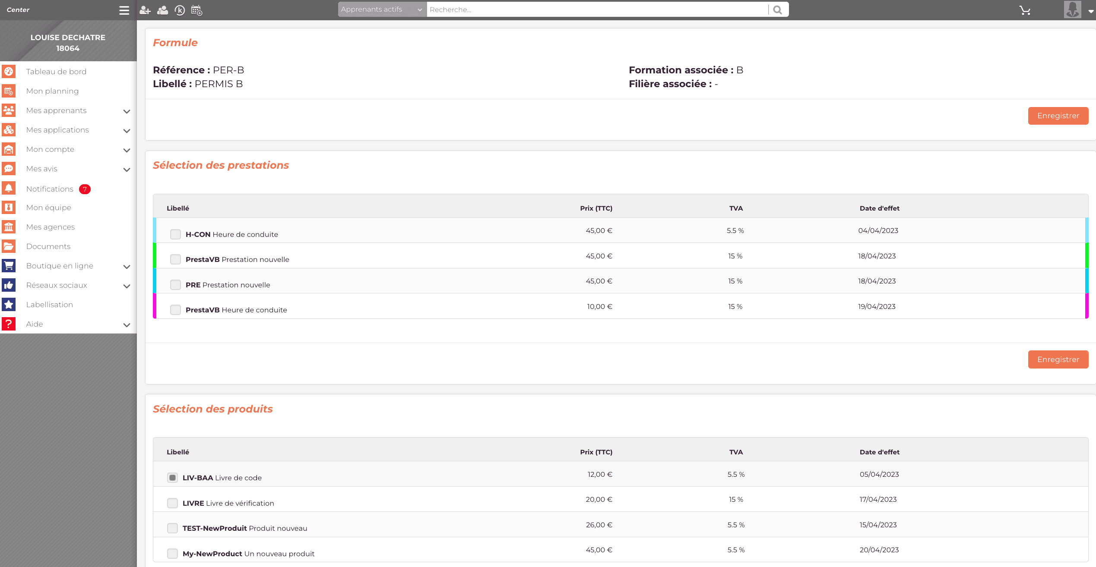The width and height of the screenshot is (1096, 567).
Task: Expand Boutique en ligne submenu arrow
Action: 127,266
